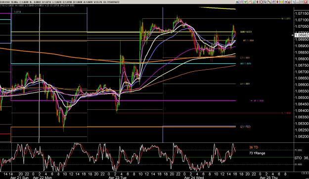The height and width of the screenshot is (179, 309).
Task: Click the 75.0000 stochastic level label
Action: 298,150
